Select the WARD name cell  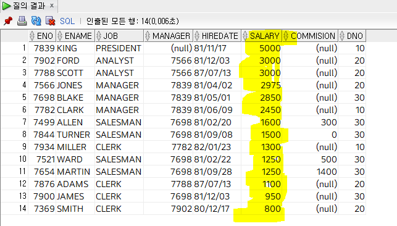[x=75, y=159]
